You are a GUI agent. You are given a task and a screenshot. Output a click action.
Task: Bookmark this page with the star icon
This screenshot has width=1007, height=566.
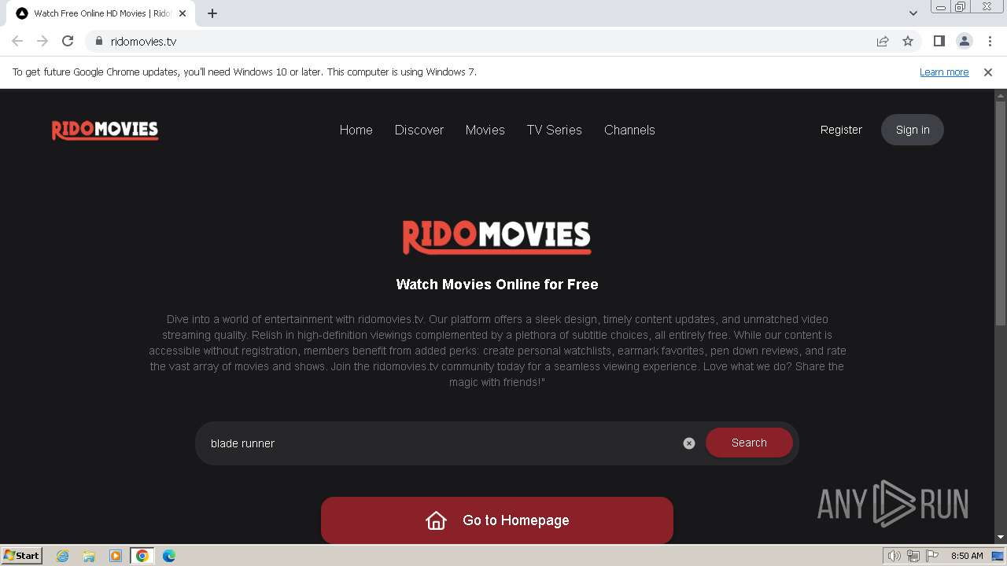[908, 41]
